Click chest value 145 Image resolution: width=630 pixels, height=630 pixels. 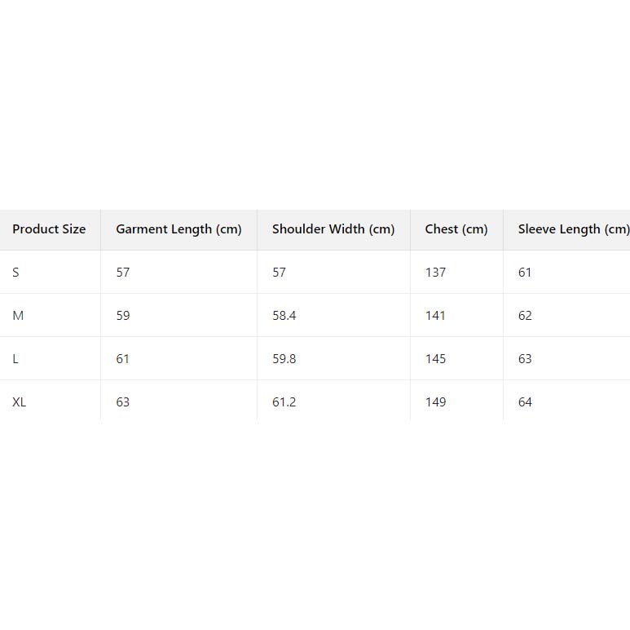[x=436, y=359]
